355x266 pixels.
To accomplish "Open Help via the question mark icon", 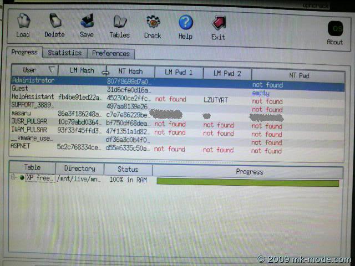I will [185, 23].
